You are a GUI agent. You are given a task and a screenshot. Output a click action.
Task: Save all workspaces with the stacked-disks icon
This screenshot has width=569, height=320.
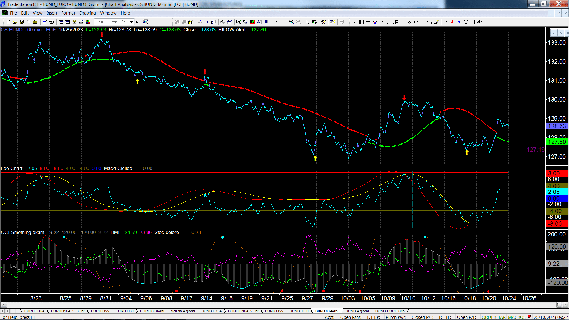pos(22,22)
